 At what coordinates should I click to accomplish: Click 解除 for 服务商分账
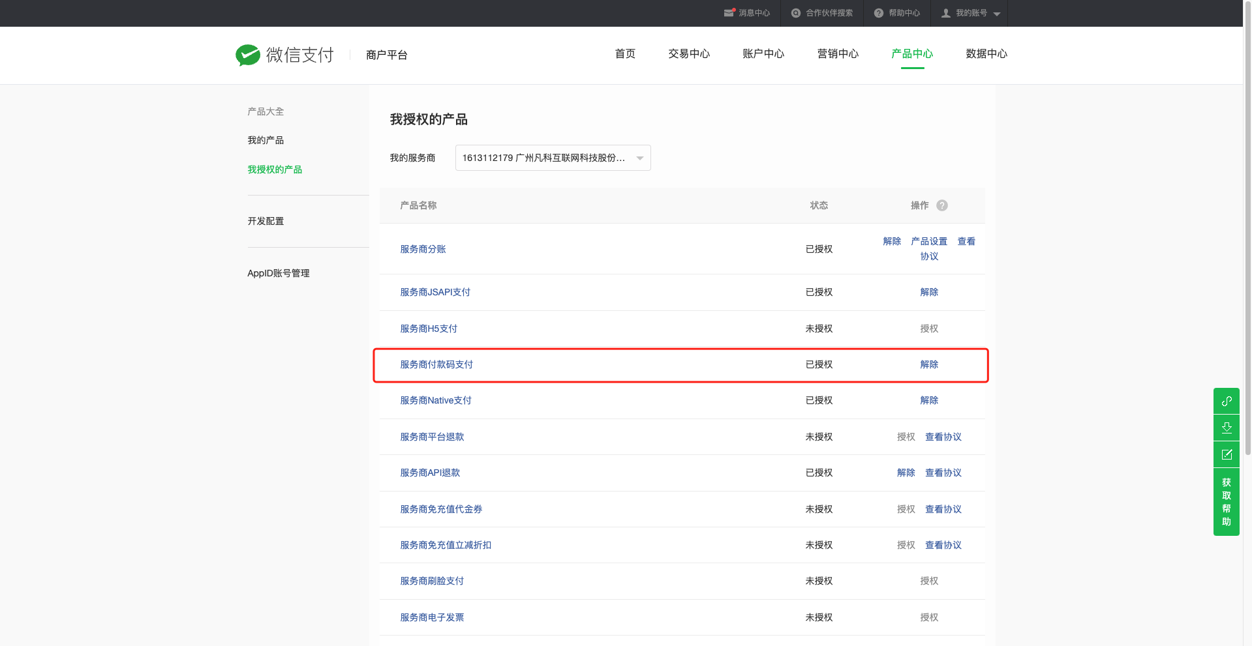pos(892,241)
